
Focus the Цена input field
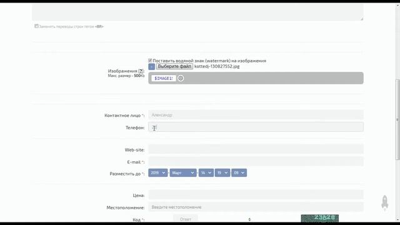256,194
